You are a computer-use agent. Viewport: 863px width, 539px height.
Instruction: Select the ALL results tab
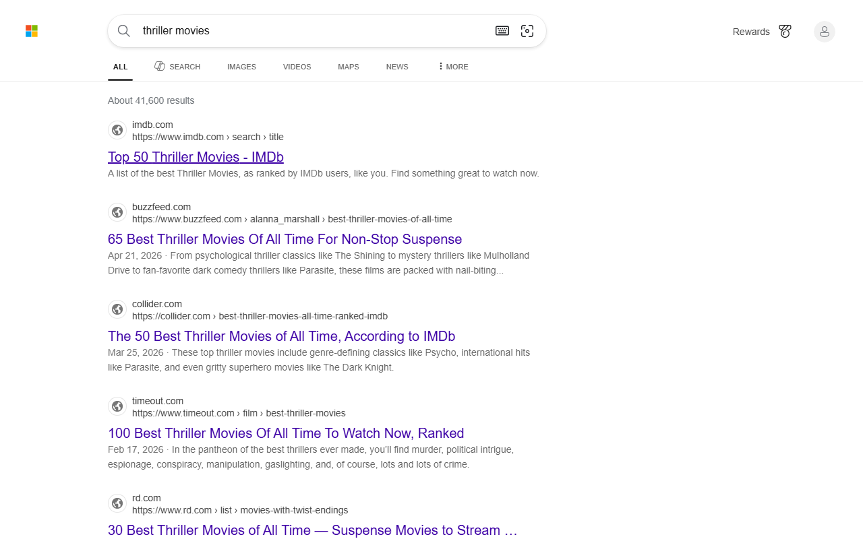click(x=120, y=67)
